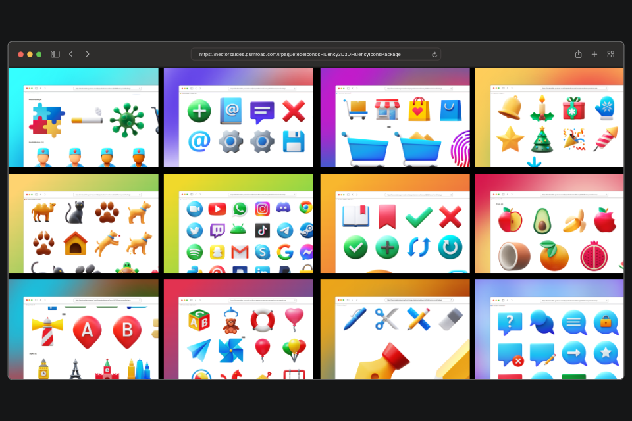632x421 pixels.
Task: Select the blue @ symbol icon
Action: 199,141
